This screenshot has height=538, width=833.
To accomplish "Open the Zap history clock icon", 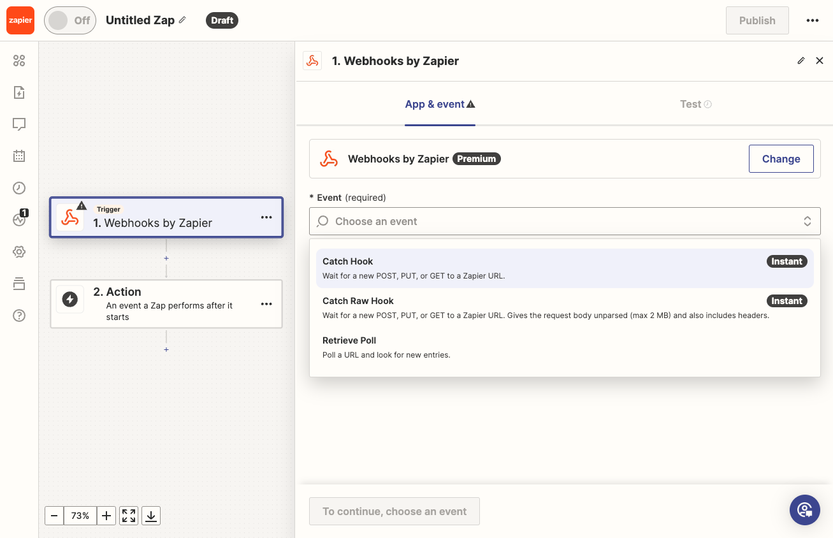I will [x=19, y=187].
